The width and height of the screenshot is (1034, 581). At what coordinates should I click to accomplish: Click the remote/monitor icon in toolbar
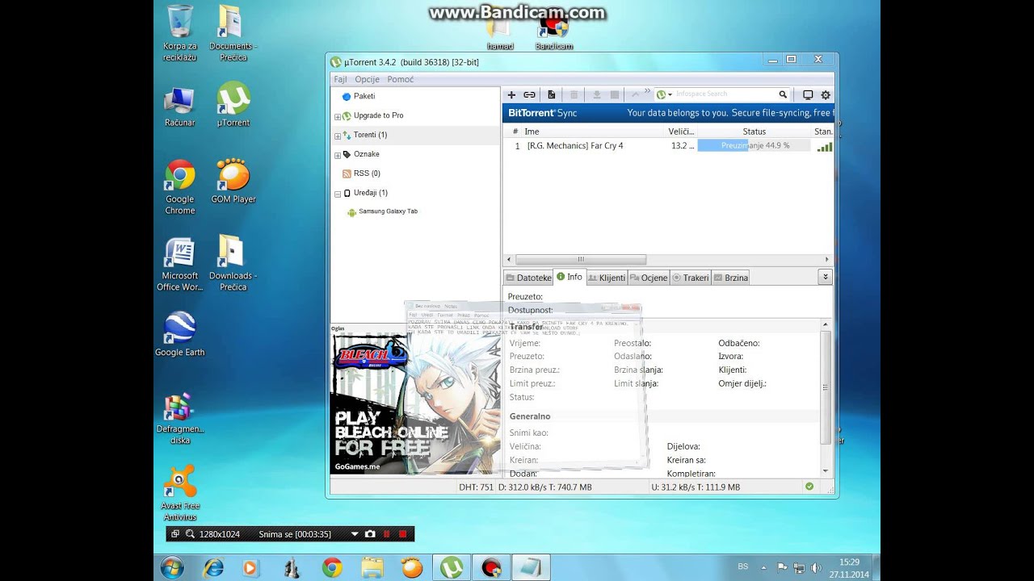point(808,95)
